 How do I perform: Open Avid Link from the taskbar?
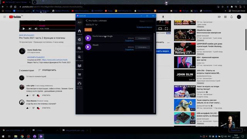coord(41,136)
